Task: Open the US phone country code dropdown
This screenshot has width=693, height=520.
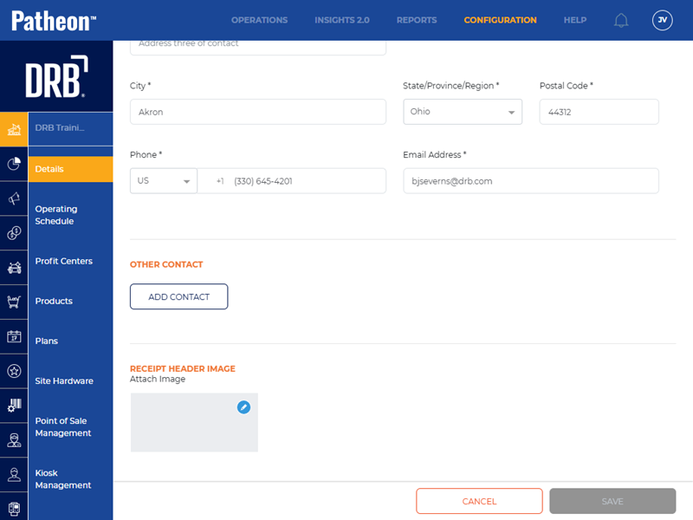Action: (x=164, y=181)
